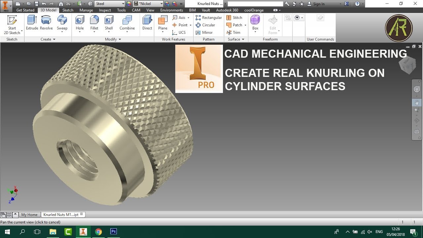Open Chrome from the taskbar

pyautogui.click(x=98, y=232)
